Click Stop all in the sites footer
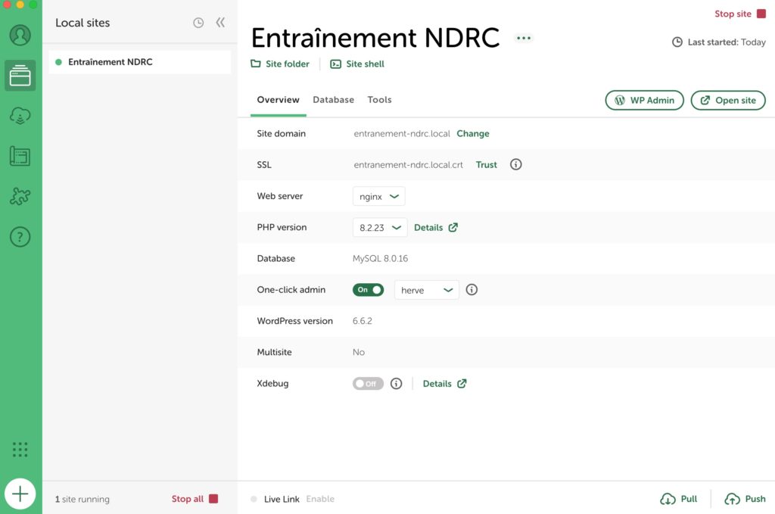775x514 pixels. (195, 499)
